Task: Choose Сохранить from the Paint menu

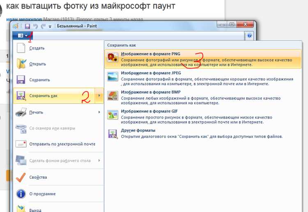Action: (x=58, y=80)
